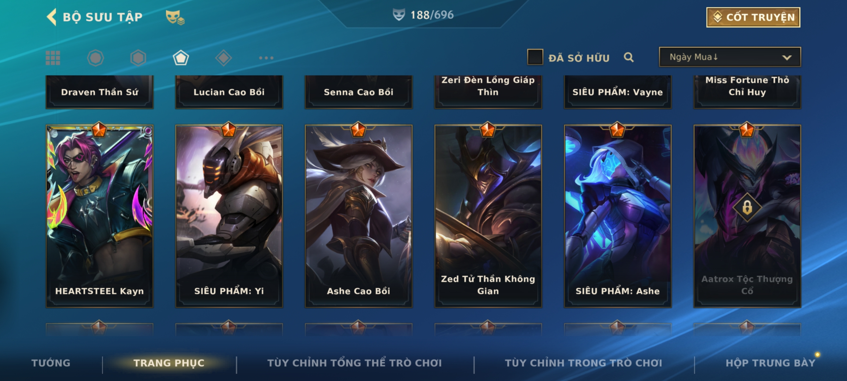Viewport: 847px width, 381px height.
Task: Open the HEARTSTEEL Kayn skin card
Action: point(100,216)
